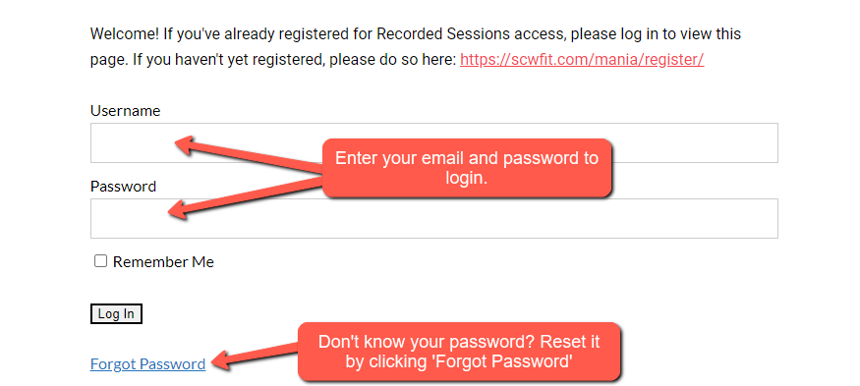Click the red arrow pointing at Forgot Password

tap(256, 356)
